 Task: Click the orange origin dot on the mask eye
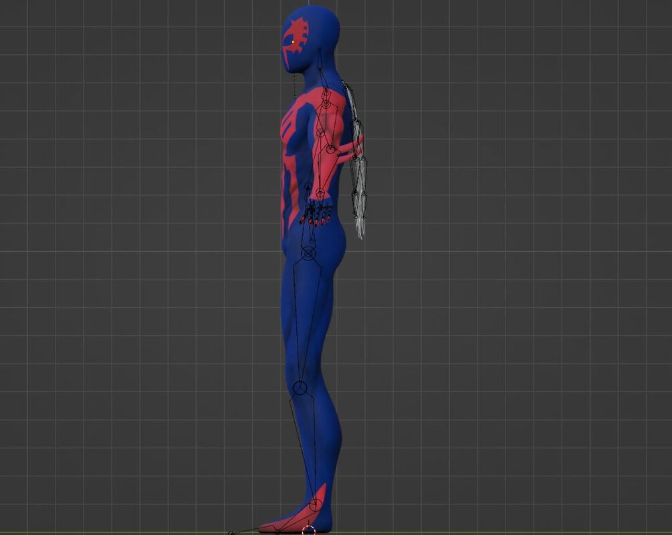[x=293, y=42]
